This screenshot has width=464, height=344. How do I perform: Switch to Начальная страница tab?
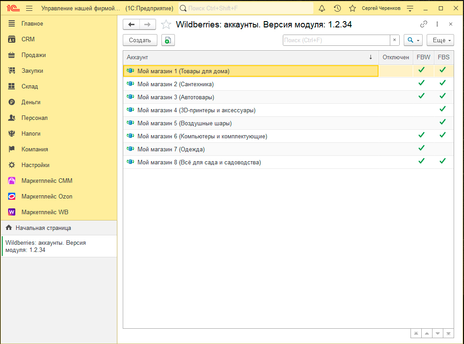click(43, 228)
